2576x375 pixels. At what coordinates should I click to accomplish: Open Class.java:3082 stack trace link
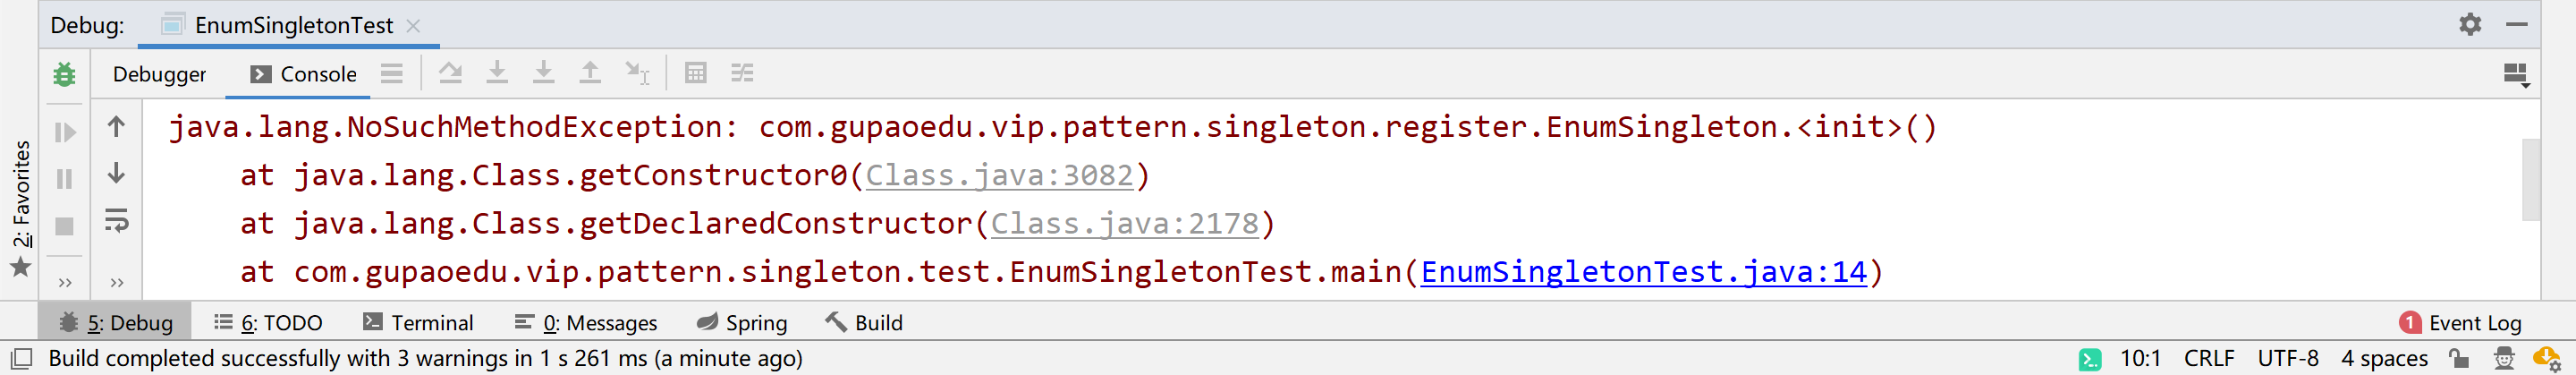(x=999, y=175)
